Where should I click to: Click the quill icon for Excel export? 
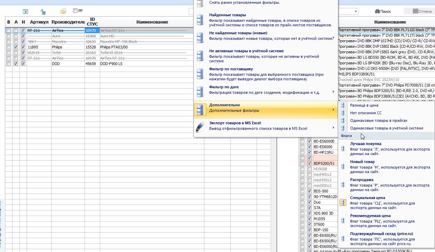pyautogui.click(x=200, y=128)
